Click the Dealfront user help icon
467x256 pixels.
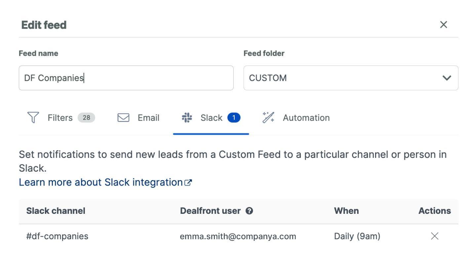(250, 211)
